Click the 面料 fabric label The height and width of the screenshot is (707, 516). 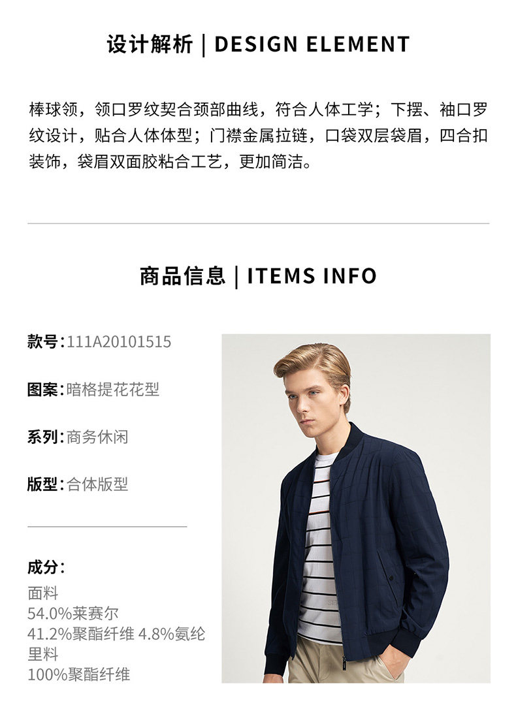pyautogui.click(x=43, y=593)
